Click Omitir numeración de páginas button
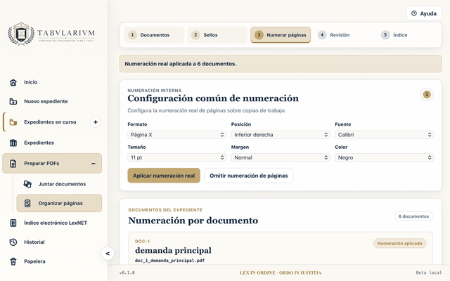This screenshot has height=281, width=450. coord(249,176)
